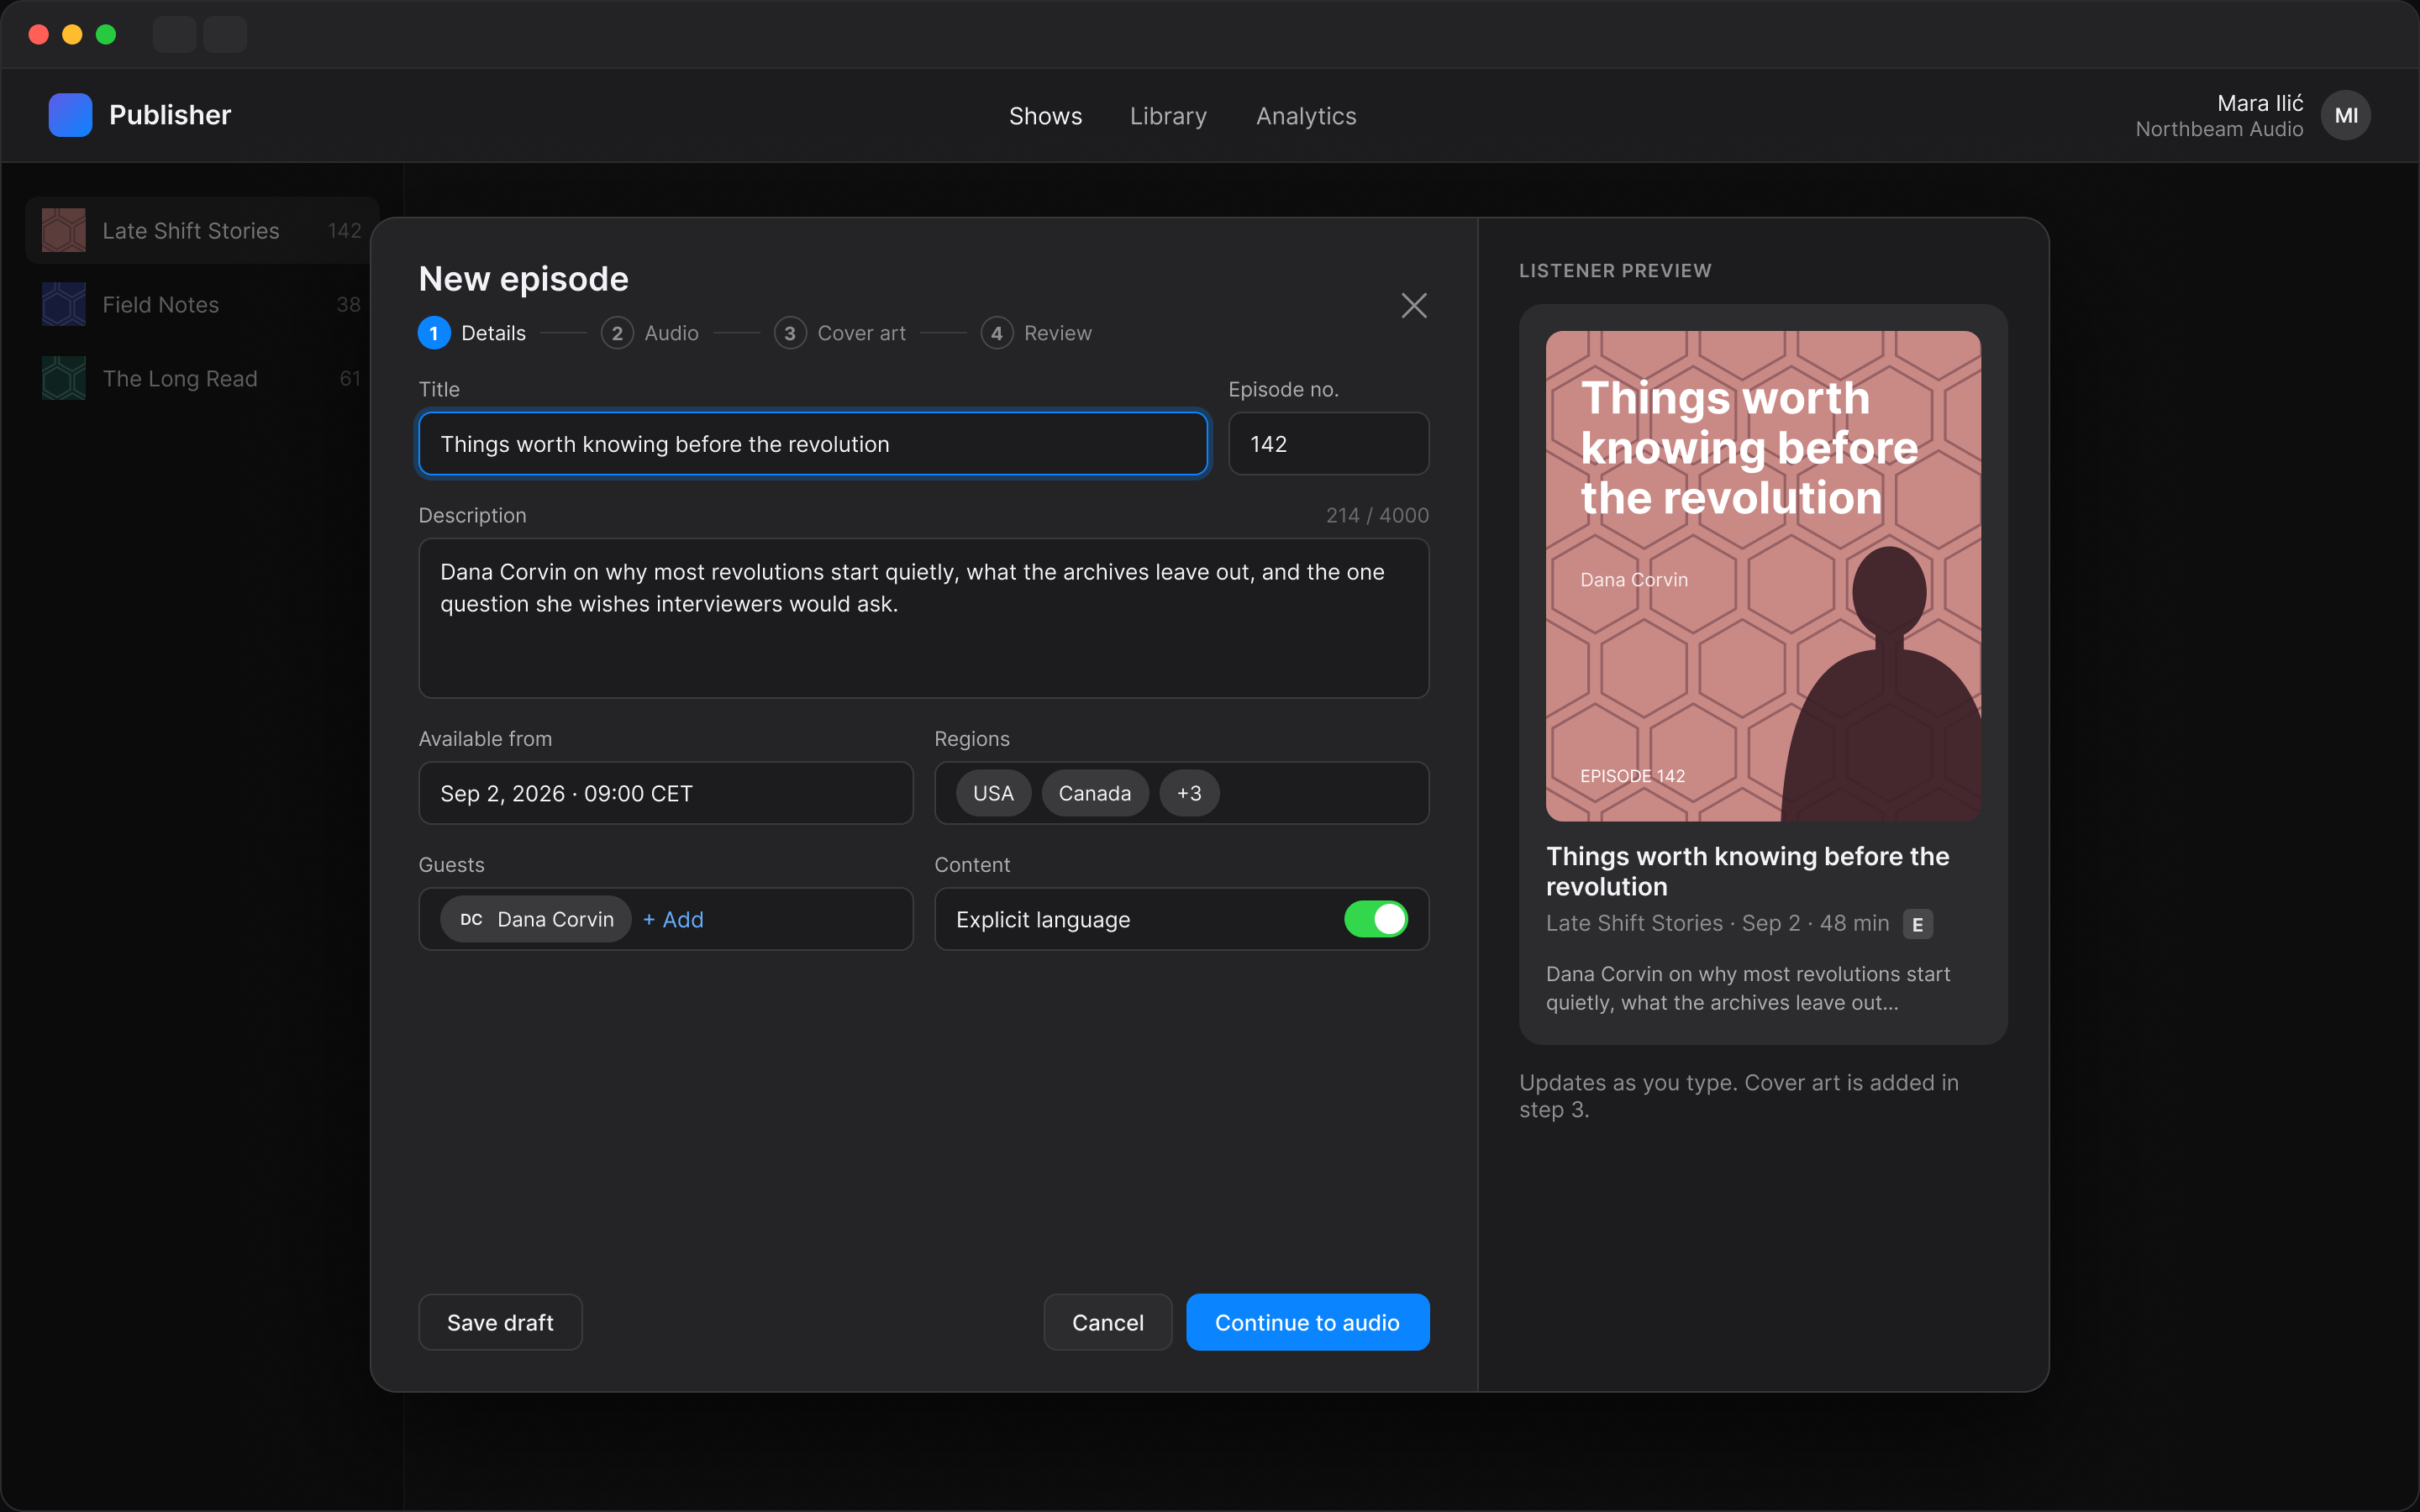Expand the +3 regions chip
Screen dimensions: 2420x1512
pos(1189,793)
